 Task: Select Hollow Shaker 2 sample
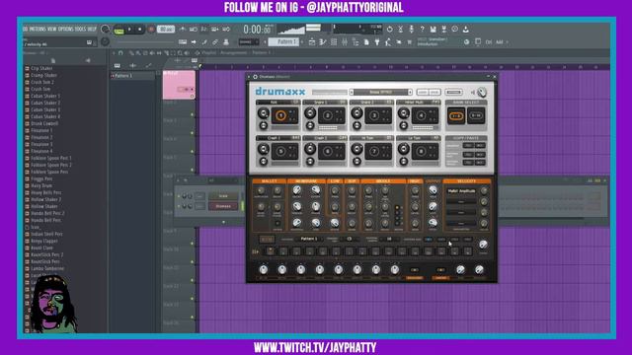tap(46, 199)
